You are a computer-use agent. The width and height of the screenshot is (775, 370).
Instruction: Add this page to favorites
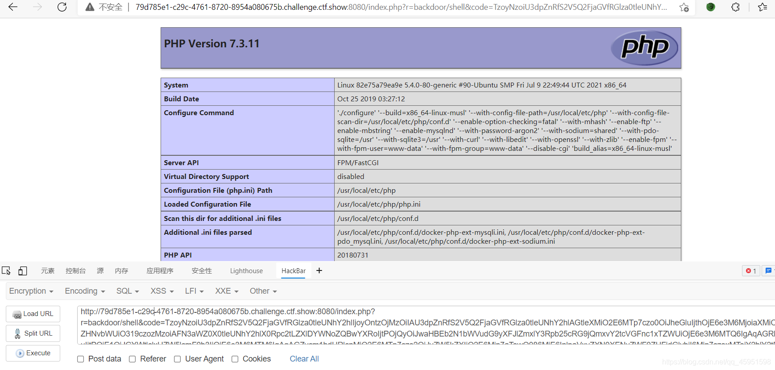coord(684,7)
